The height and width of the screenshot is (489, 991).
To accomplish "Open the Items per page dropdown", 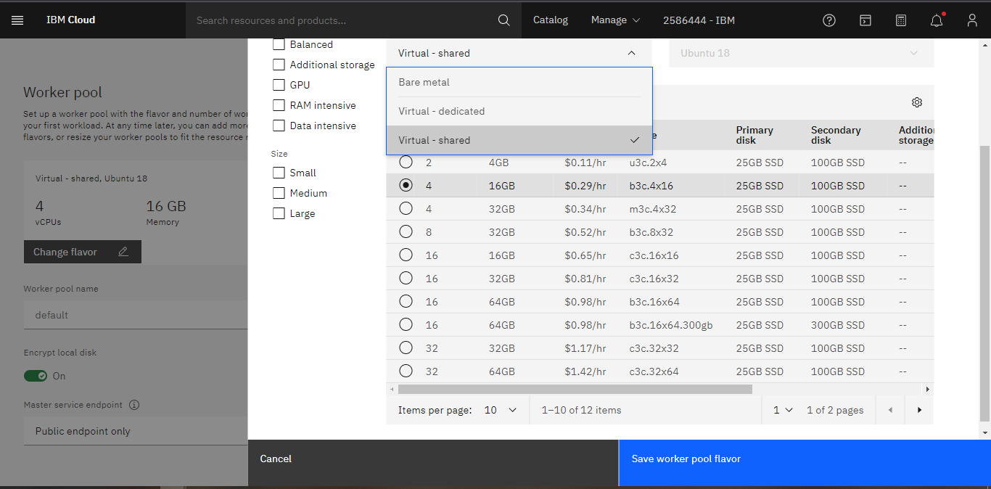I will tap(501, 410).
